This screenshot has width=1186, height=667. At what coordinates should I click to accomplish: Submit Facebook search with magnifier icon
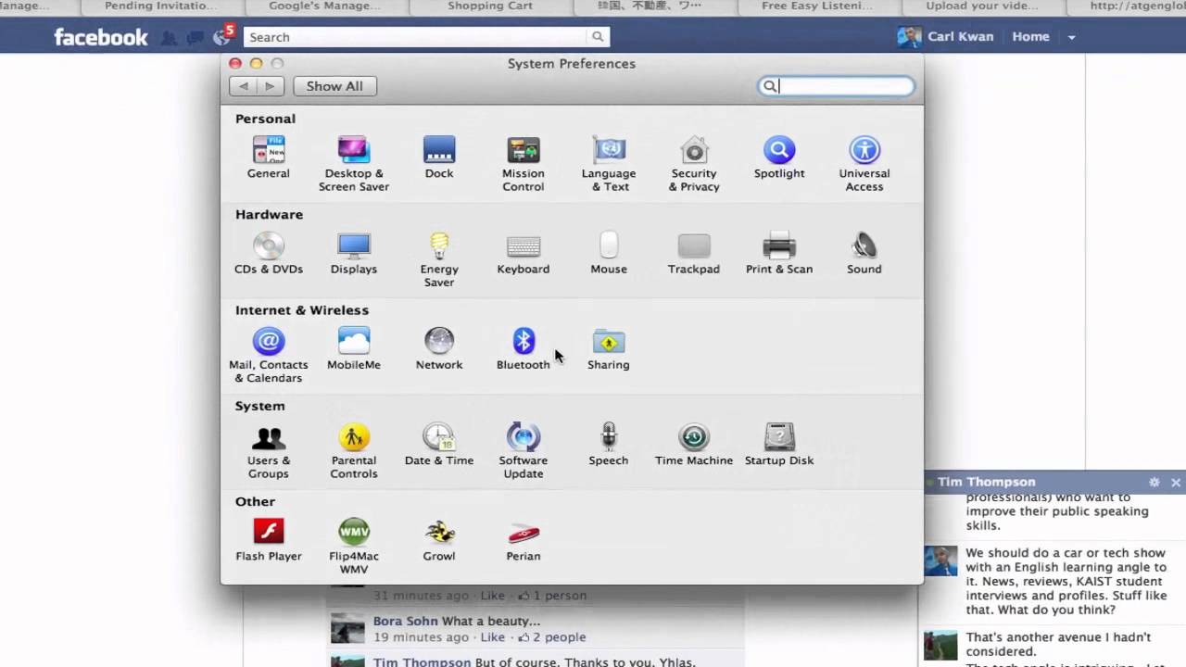tap(598, 37)
